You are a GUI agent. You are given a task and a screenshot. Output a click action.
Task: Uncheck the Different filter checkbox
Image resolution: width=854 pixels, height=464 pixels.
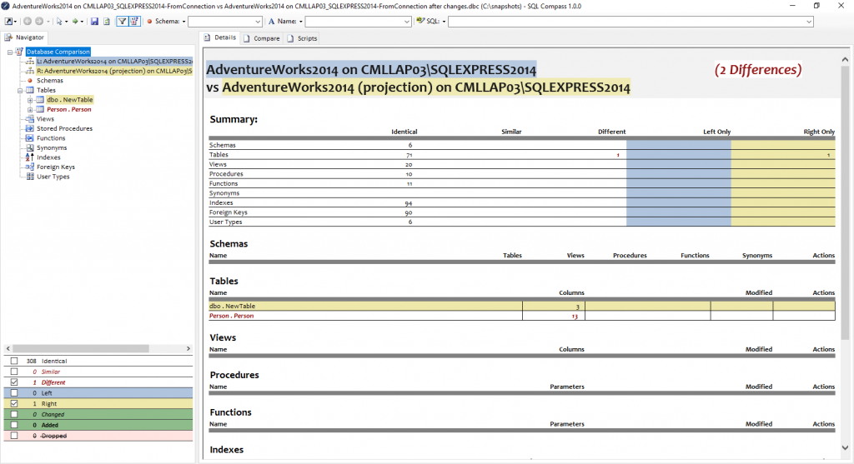pyautogui.click(x=13, y=382)
